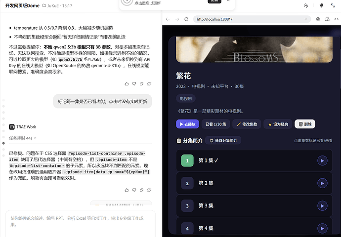Click the clipboard icon beside 分集简介
The image size is (341, 237).
179,141
